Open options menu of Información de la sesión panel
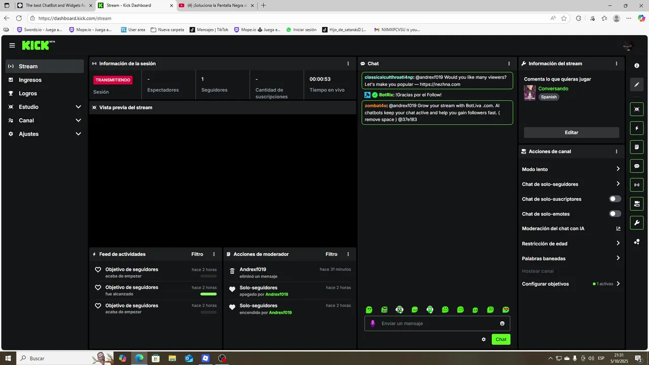The width and height of the screenshot is (649, 365). point(348,64)
